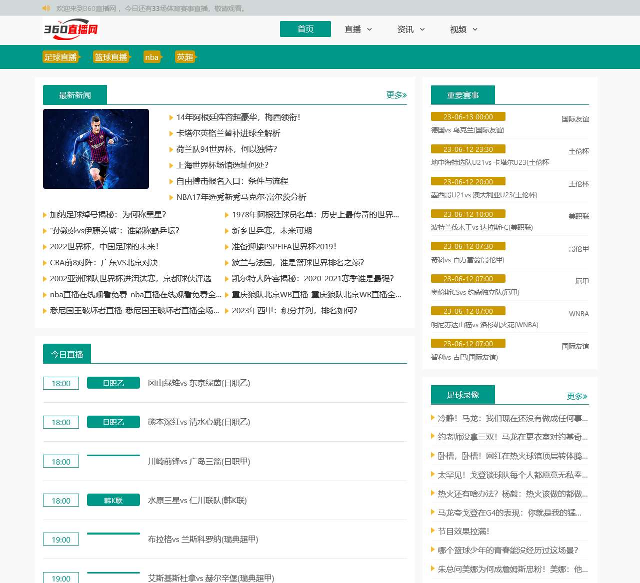Go to the 首页 tab
Screen dimensions: 640x583
305,29
